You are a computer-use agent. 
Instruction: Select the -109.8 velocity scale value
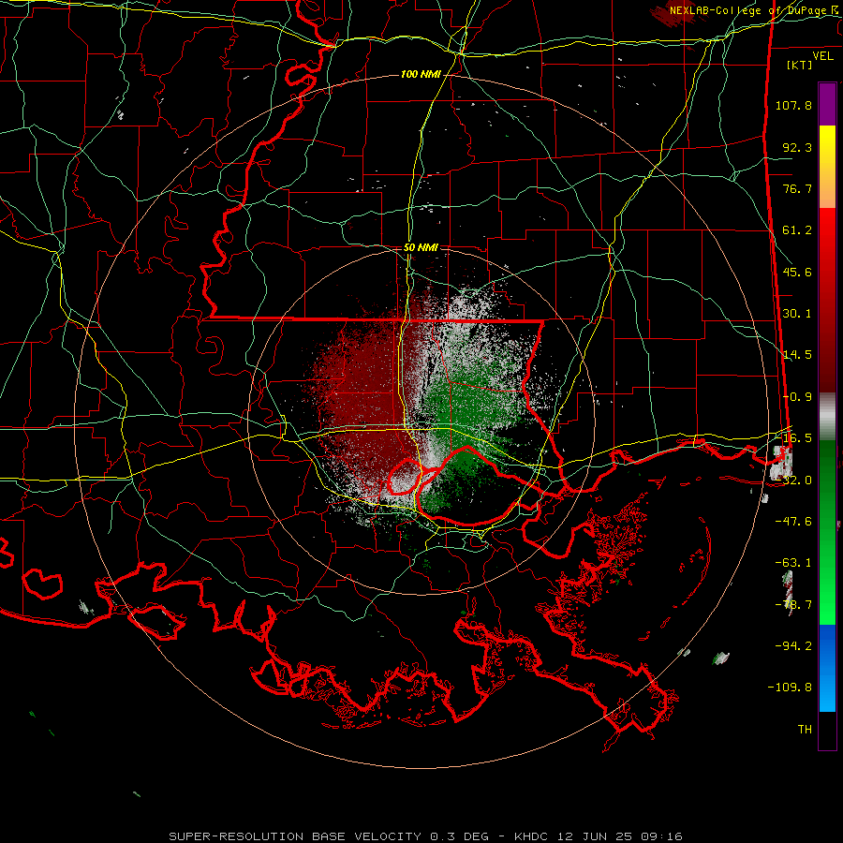pyautogui.click(x=790, y=688)
